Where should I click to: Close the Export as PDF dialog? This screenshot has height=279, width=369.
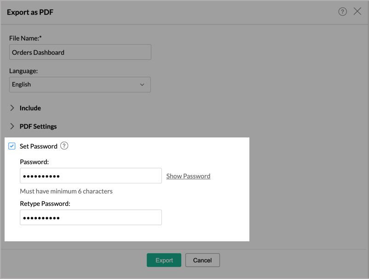[357, 11]
